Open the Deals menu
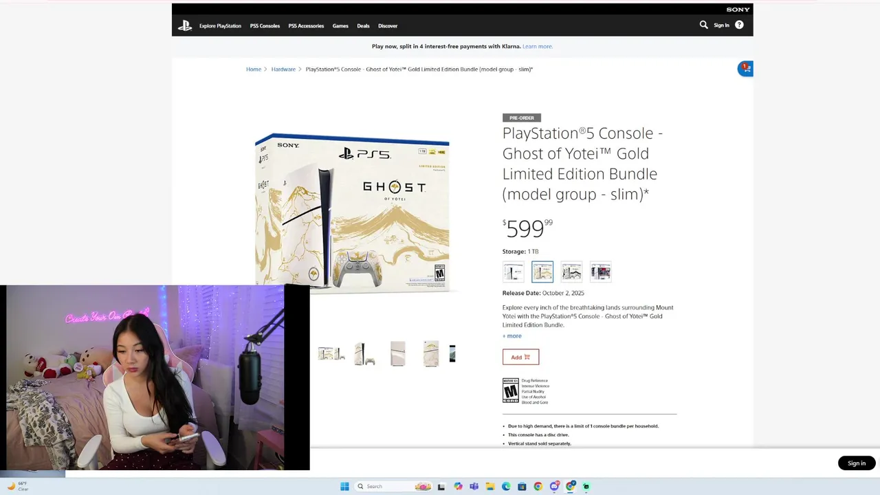This screenshot has width=880, height=495. [x=363, y=25]
